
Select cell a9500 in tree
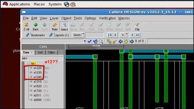pyautogui.click(x=38, y=100)
